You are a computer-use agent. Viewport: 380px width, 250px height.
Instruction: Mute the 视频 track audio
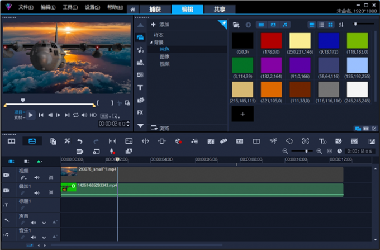37,177
